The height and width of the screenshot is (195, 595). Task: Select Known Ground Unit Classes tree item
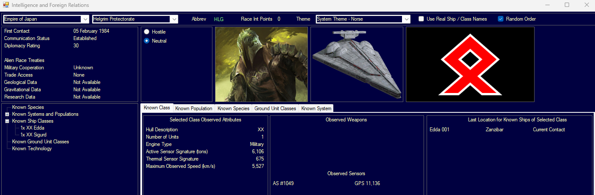41,142
